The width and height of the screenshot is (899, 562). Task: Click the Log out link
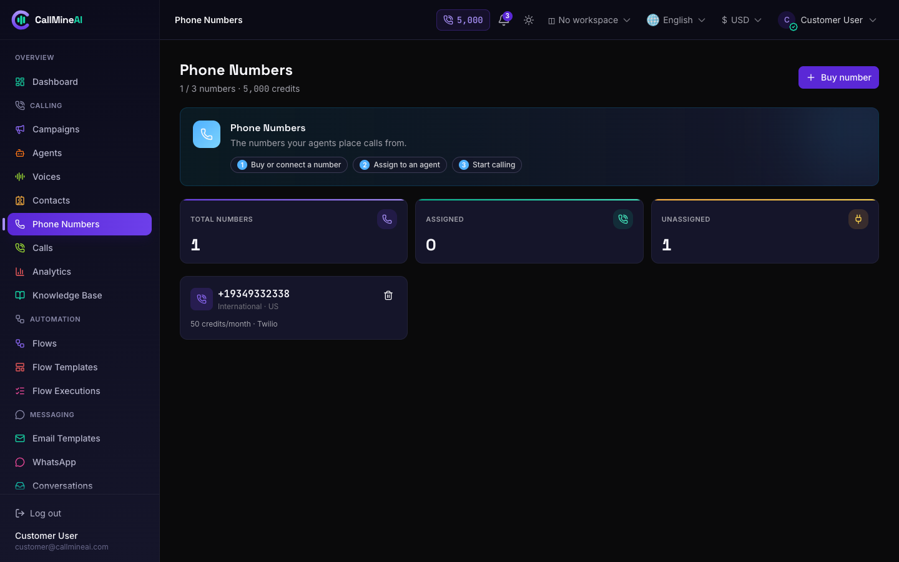[38, 513]
